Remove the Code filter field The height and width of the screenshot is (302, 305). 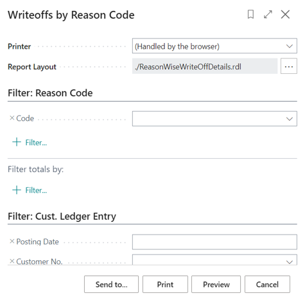(x=12, y=118)
